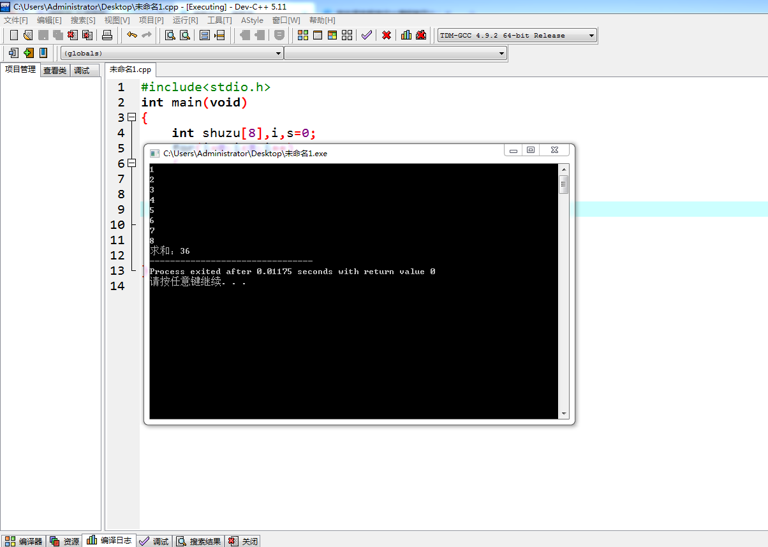Click the first icon in second toolbar row
Viewport: 768px width, 547px height.
tap(13, 53)
